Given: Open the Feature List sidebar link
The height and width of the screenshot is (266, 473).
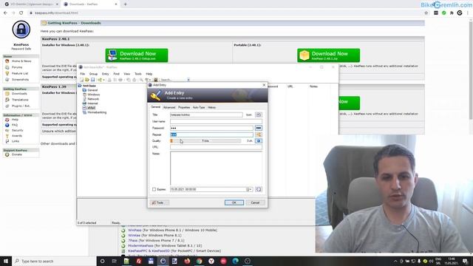Looking at the screenshot, I should coord(20,73).
